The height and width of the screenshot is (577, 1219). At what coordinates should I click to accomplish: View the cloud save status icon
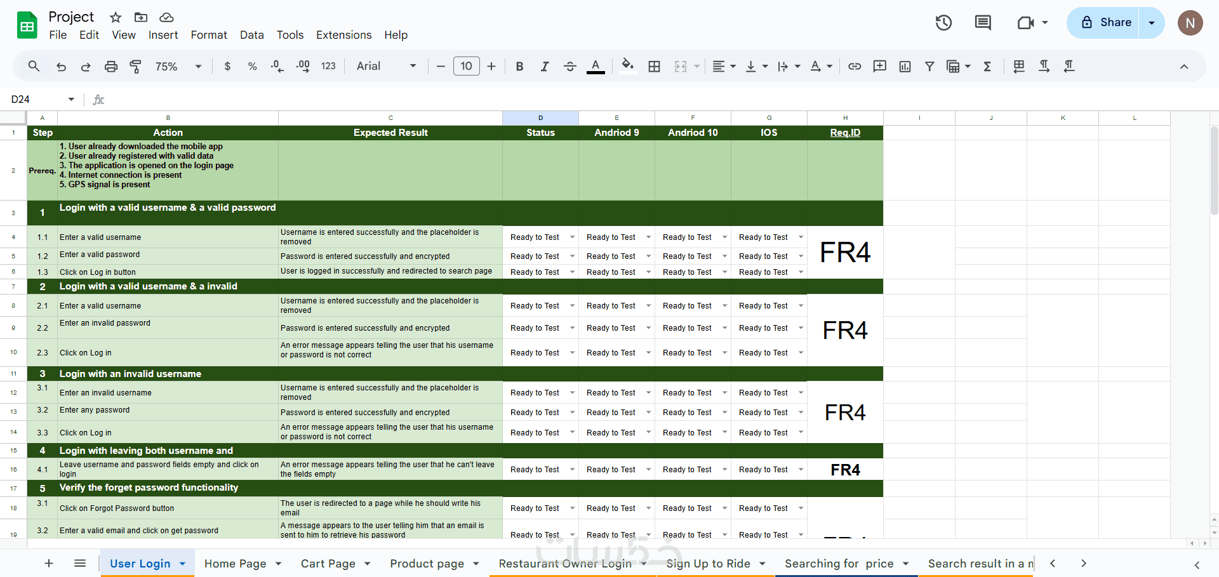[x=166, y=17]
